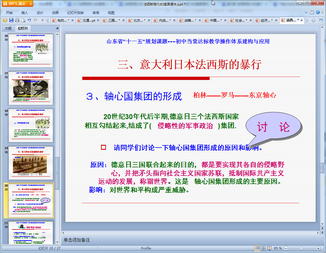
Task: Expand the quick access toolbar options arrow
Action: click(x=42, y=20)
